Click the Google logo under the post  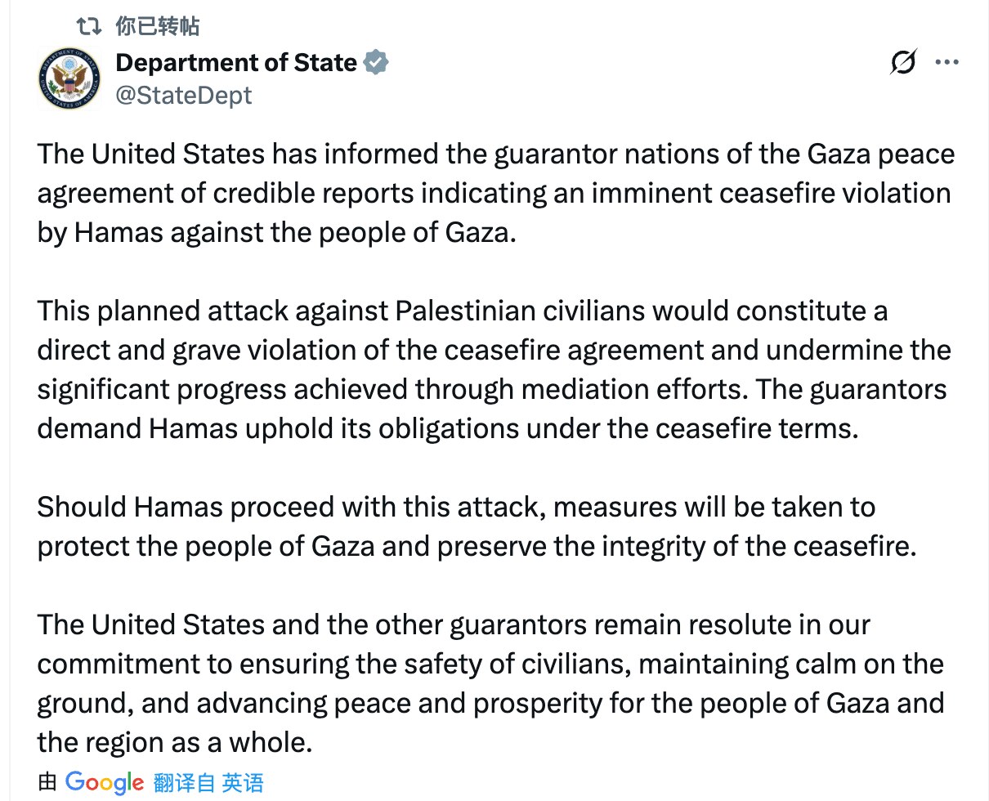click(105, 782)
